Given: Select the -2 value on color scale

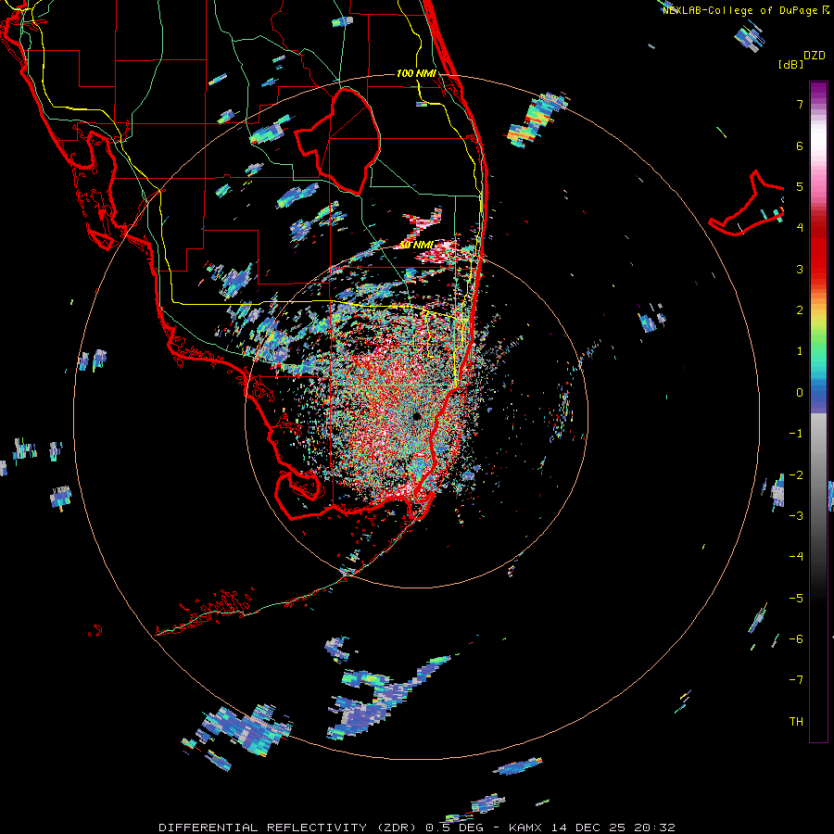Looking at the screenshot, I should [x=796, y=474].
